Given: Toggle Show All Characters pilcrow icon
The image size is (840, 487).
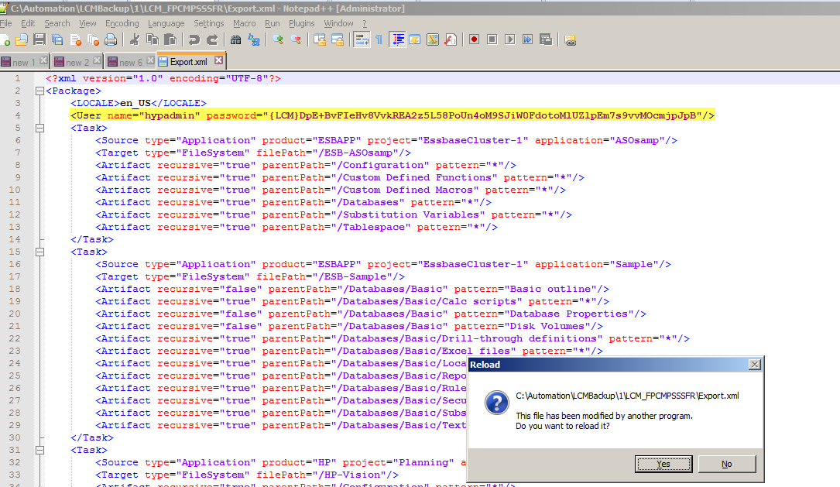Looking at the screenshot, I should coord(379,40).
